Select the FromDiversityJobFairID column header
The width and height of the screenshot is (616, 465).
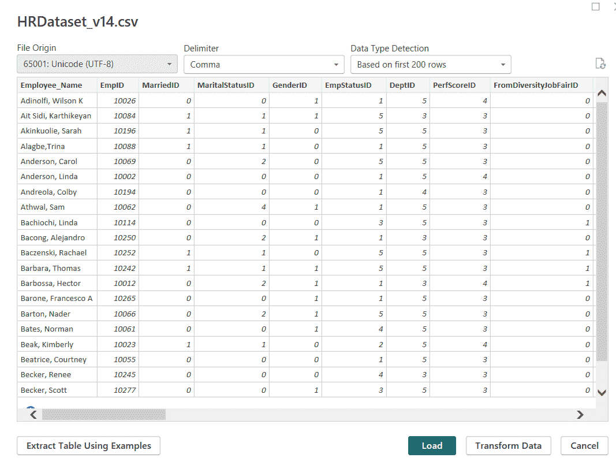[x=542, y=85]
